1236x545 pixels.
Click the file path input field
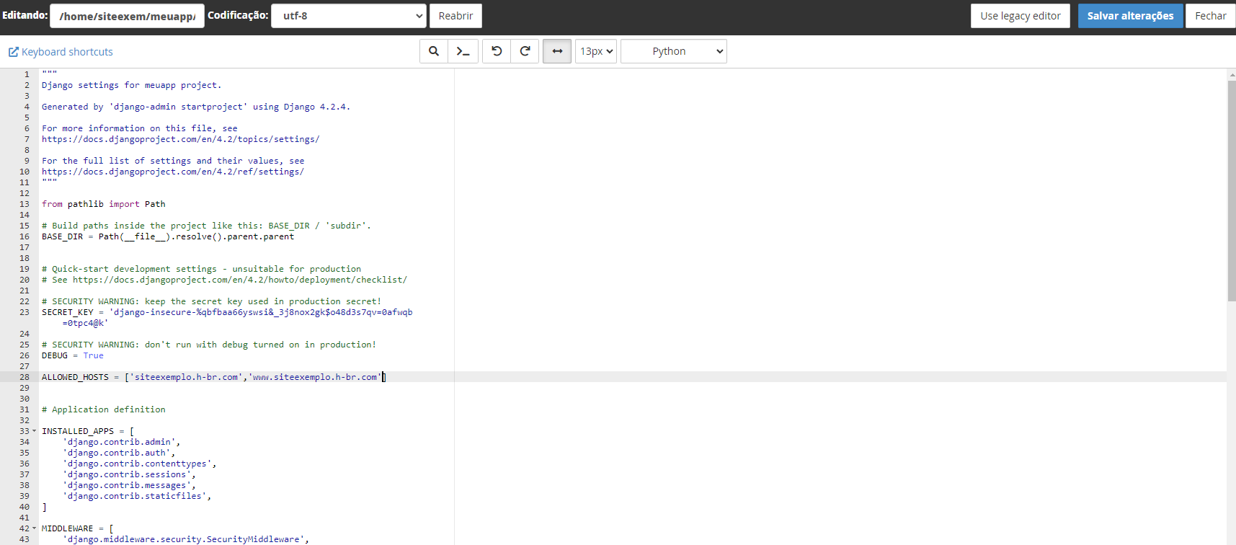127,16
